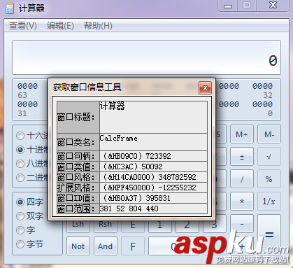Click bit position label 63
This screenshot has width=293, height=268.
(22, 95)
